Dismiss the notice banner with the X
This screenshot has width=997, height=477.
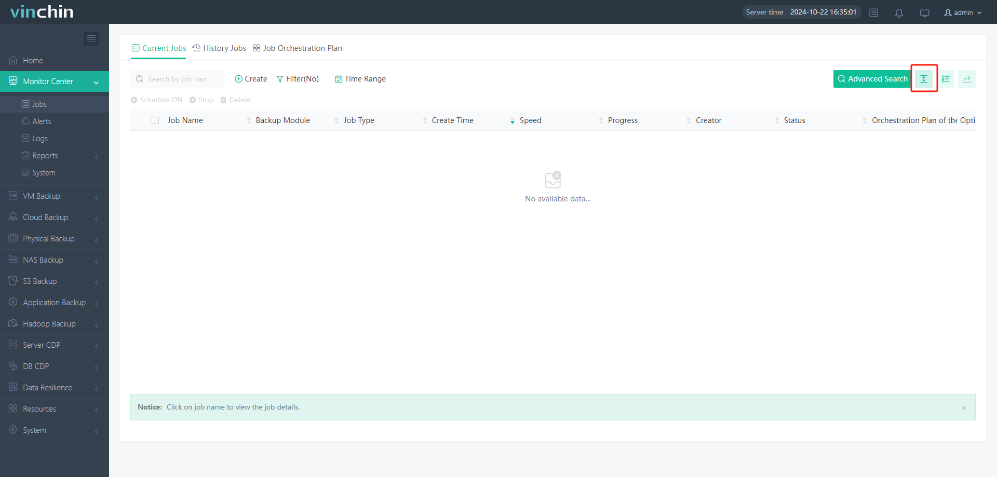(x=963, y=408)
